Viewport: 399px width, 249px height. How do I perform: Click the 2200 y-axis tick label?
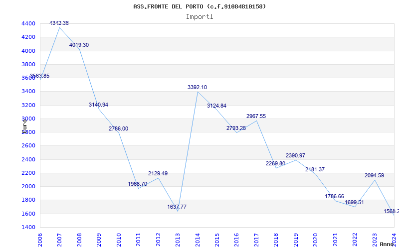[x=28, y=173]
